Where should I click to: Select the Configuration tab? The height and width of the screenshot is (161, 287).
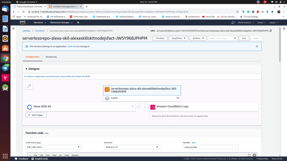pos(32,57)
